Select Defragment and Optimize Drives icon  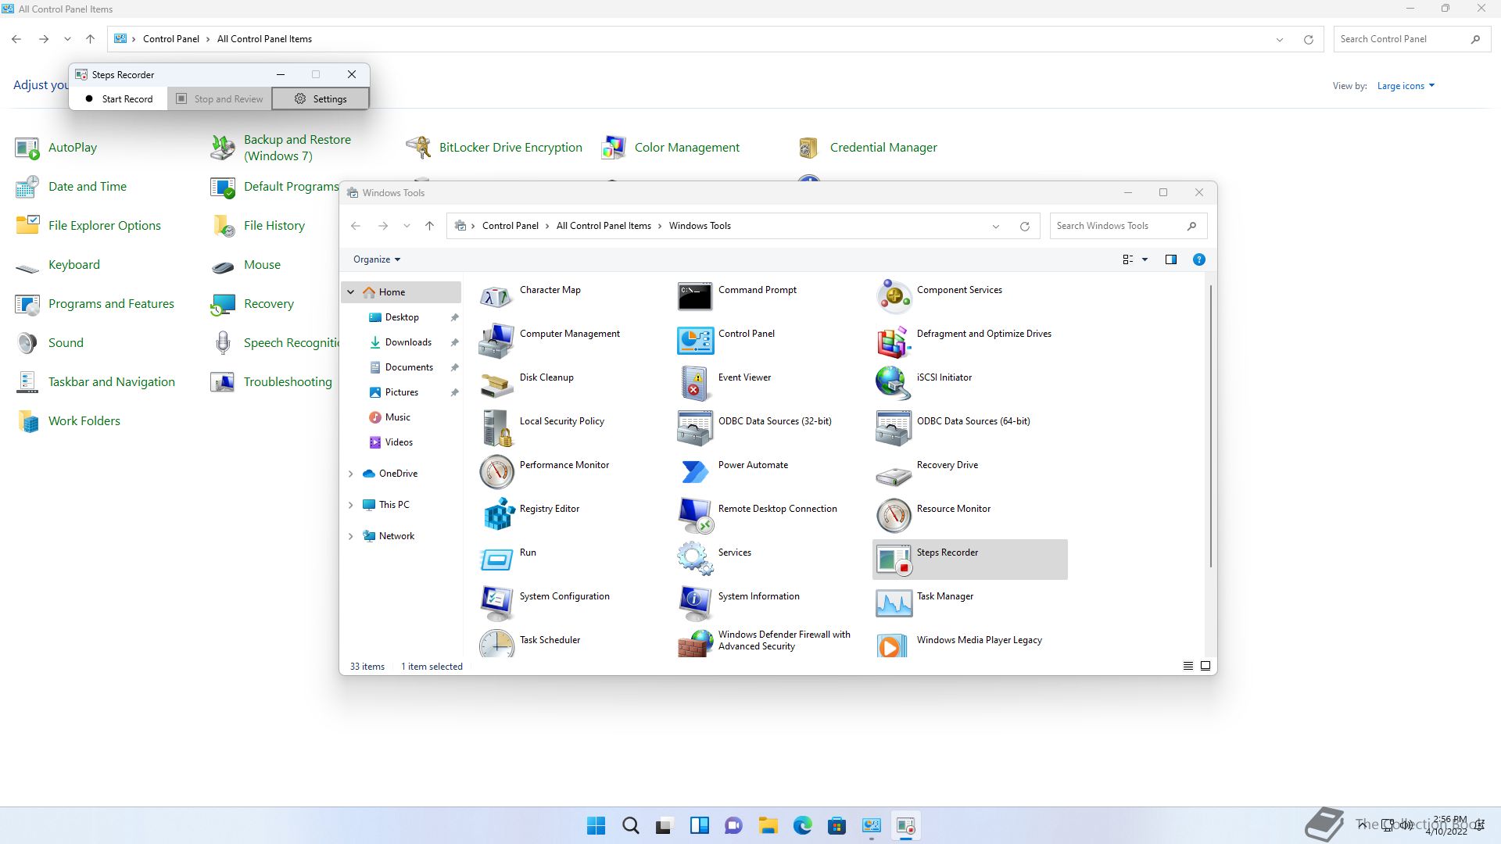[x=894, y=341]
